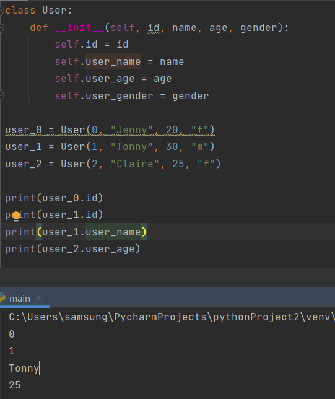Click the line user_0 = User(0, "Jenny"
This screenshot has height=399, width=335.
pyautogui.click(x=110, y=129)
